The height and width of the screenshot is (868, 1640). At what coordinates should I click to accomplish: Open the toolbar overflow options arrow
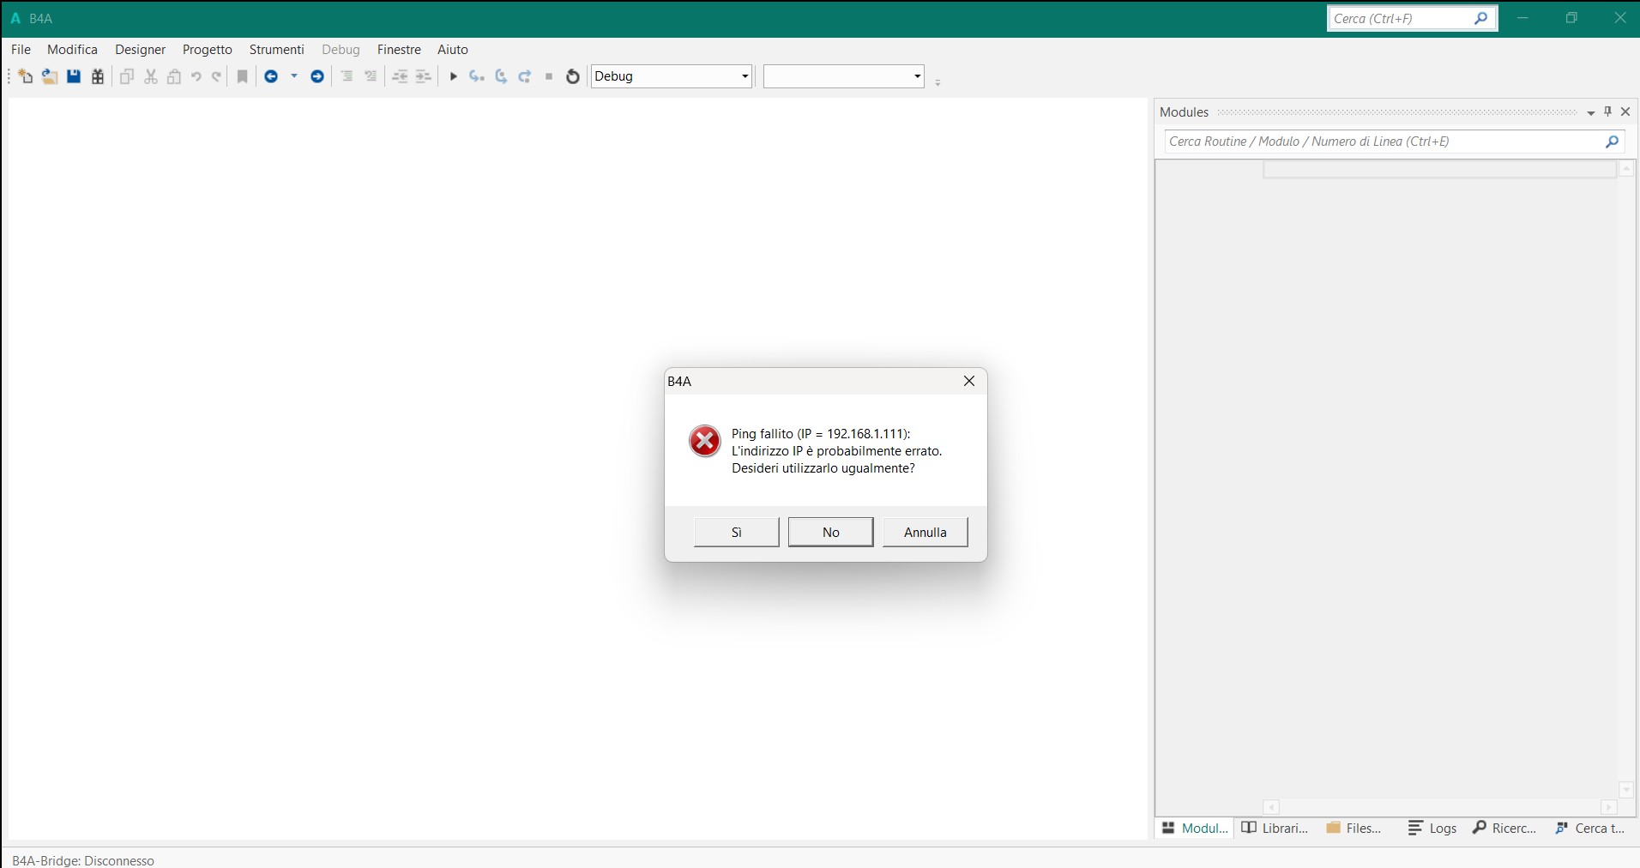(x=938, y=82)
